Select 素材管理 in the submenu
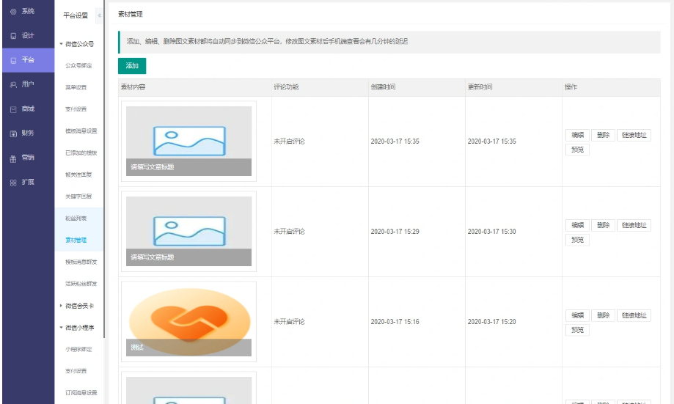Viewport: 674px width, 404px height. point(76,240)
